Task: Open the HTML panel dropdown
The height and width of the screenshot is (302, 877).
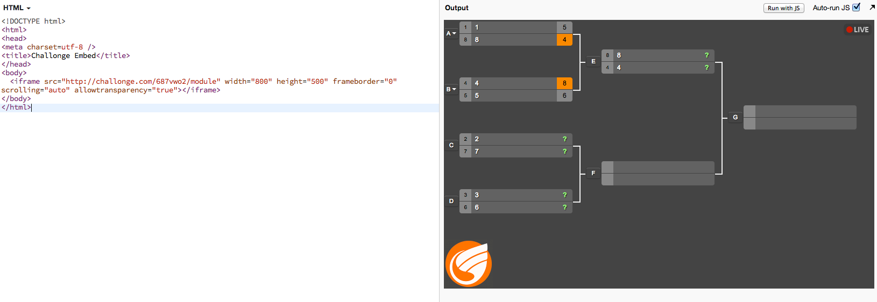Action: (17, 8)
